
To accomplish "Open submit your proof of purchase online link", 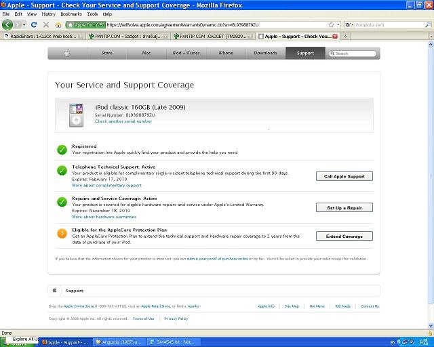I will click(x=218, y=259).
